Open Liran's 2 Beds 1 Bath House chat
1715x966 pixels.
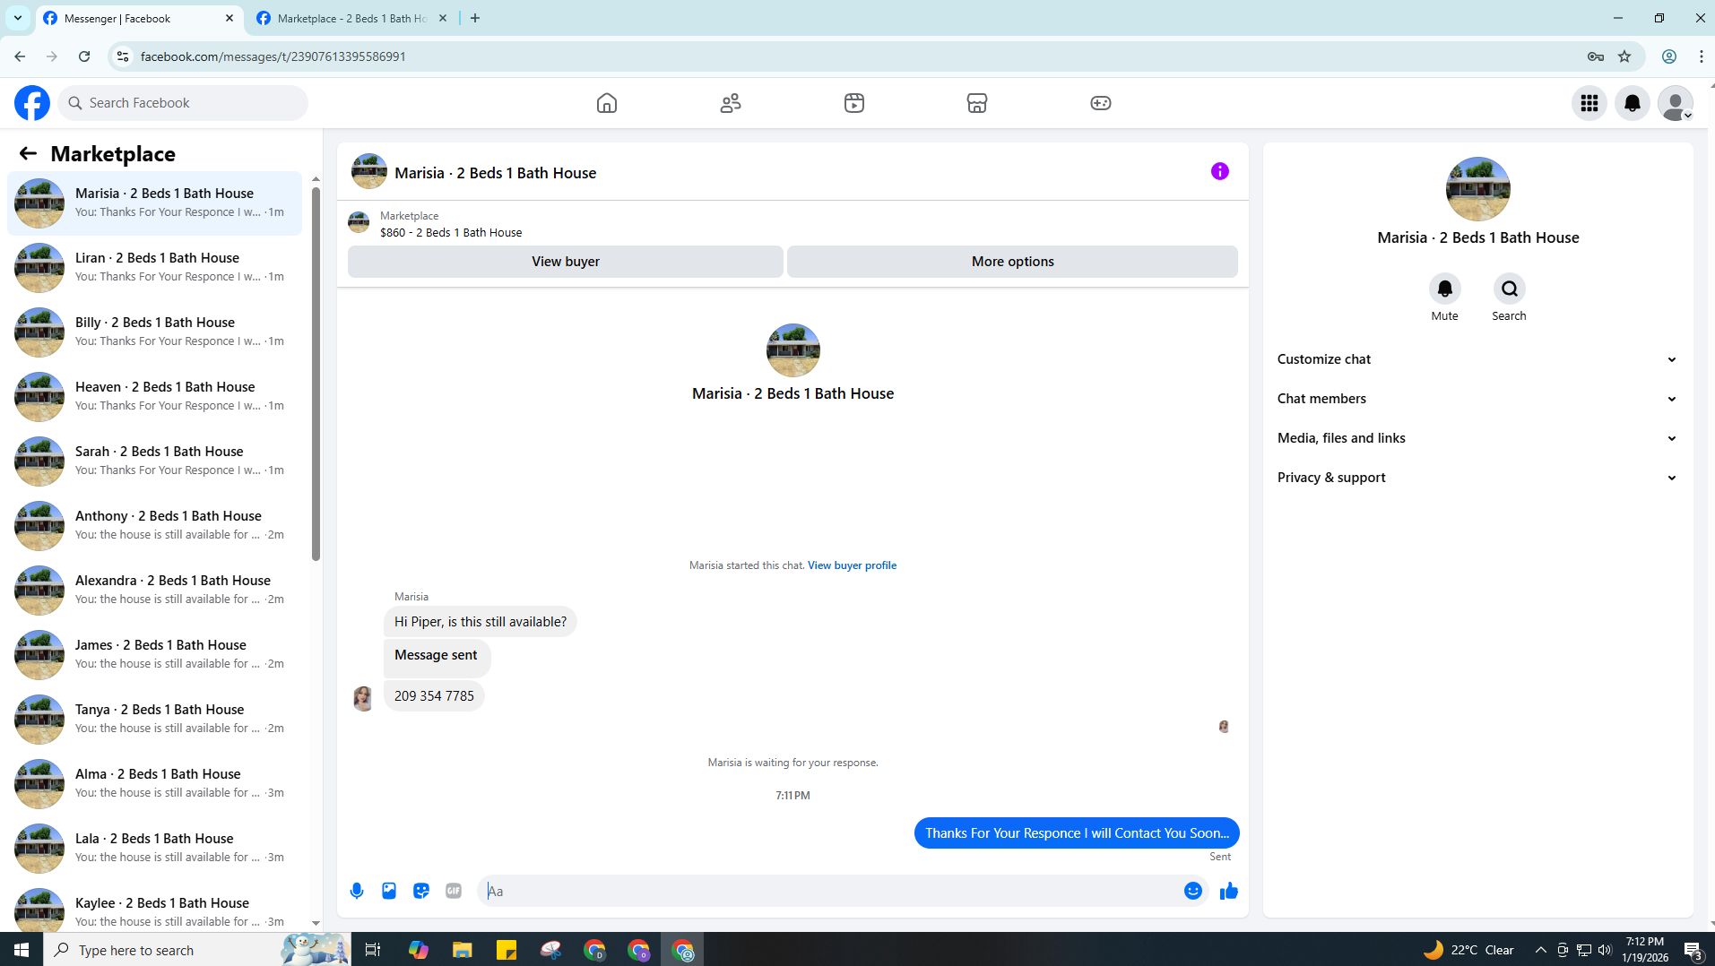click(154, 268)
